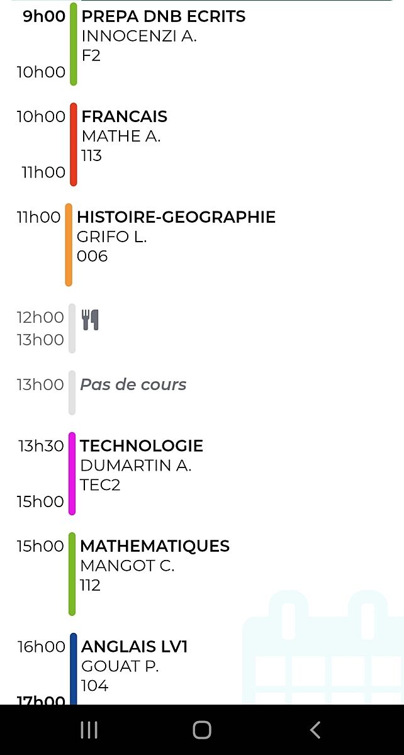Open the FRANCAIS lesson entry
The width and height of the screenshot is (404, 755).
(125, 117)
